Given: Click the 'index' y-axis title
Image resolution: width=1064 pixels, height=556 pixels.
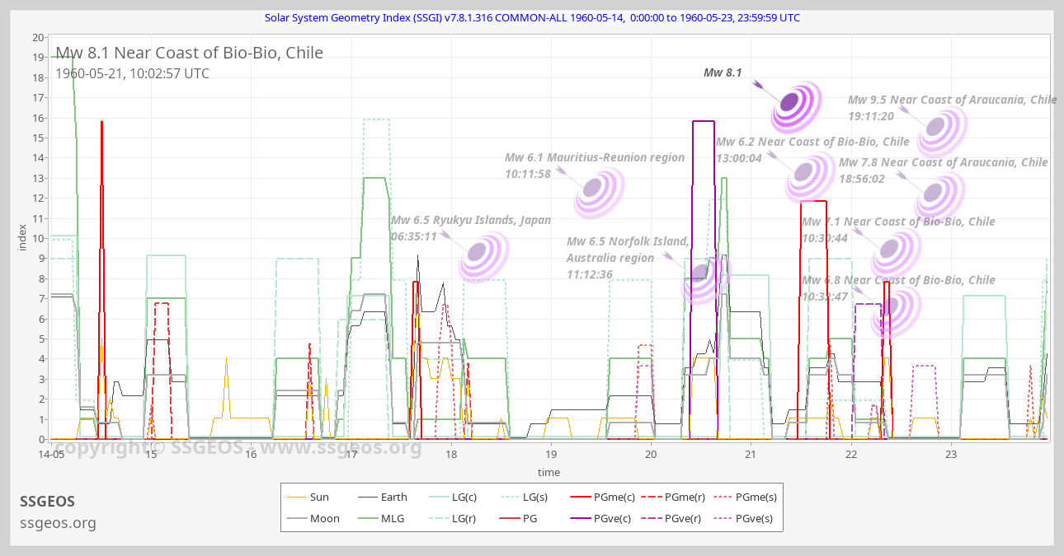Looking at the screenshot, I should [x=22, y=238].
